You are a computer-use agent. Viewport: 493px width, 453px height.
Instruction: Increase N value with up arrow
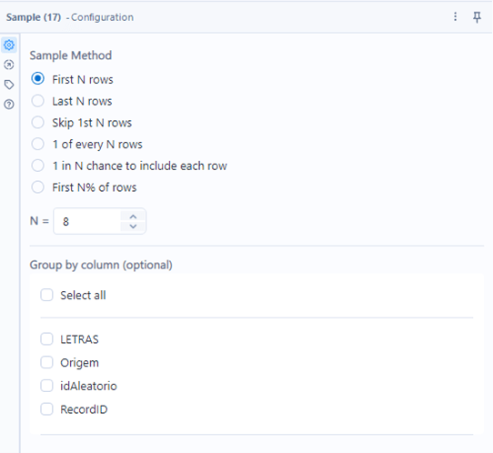coord(133,216)
